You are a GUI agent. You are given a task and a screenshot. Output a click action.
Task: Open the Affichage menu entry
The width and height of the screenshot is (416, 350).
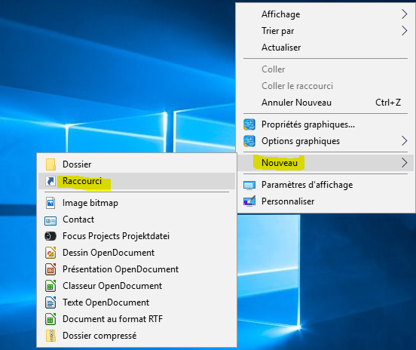[326, 14]
